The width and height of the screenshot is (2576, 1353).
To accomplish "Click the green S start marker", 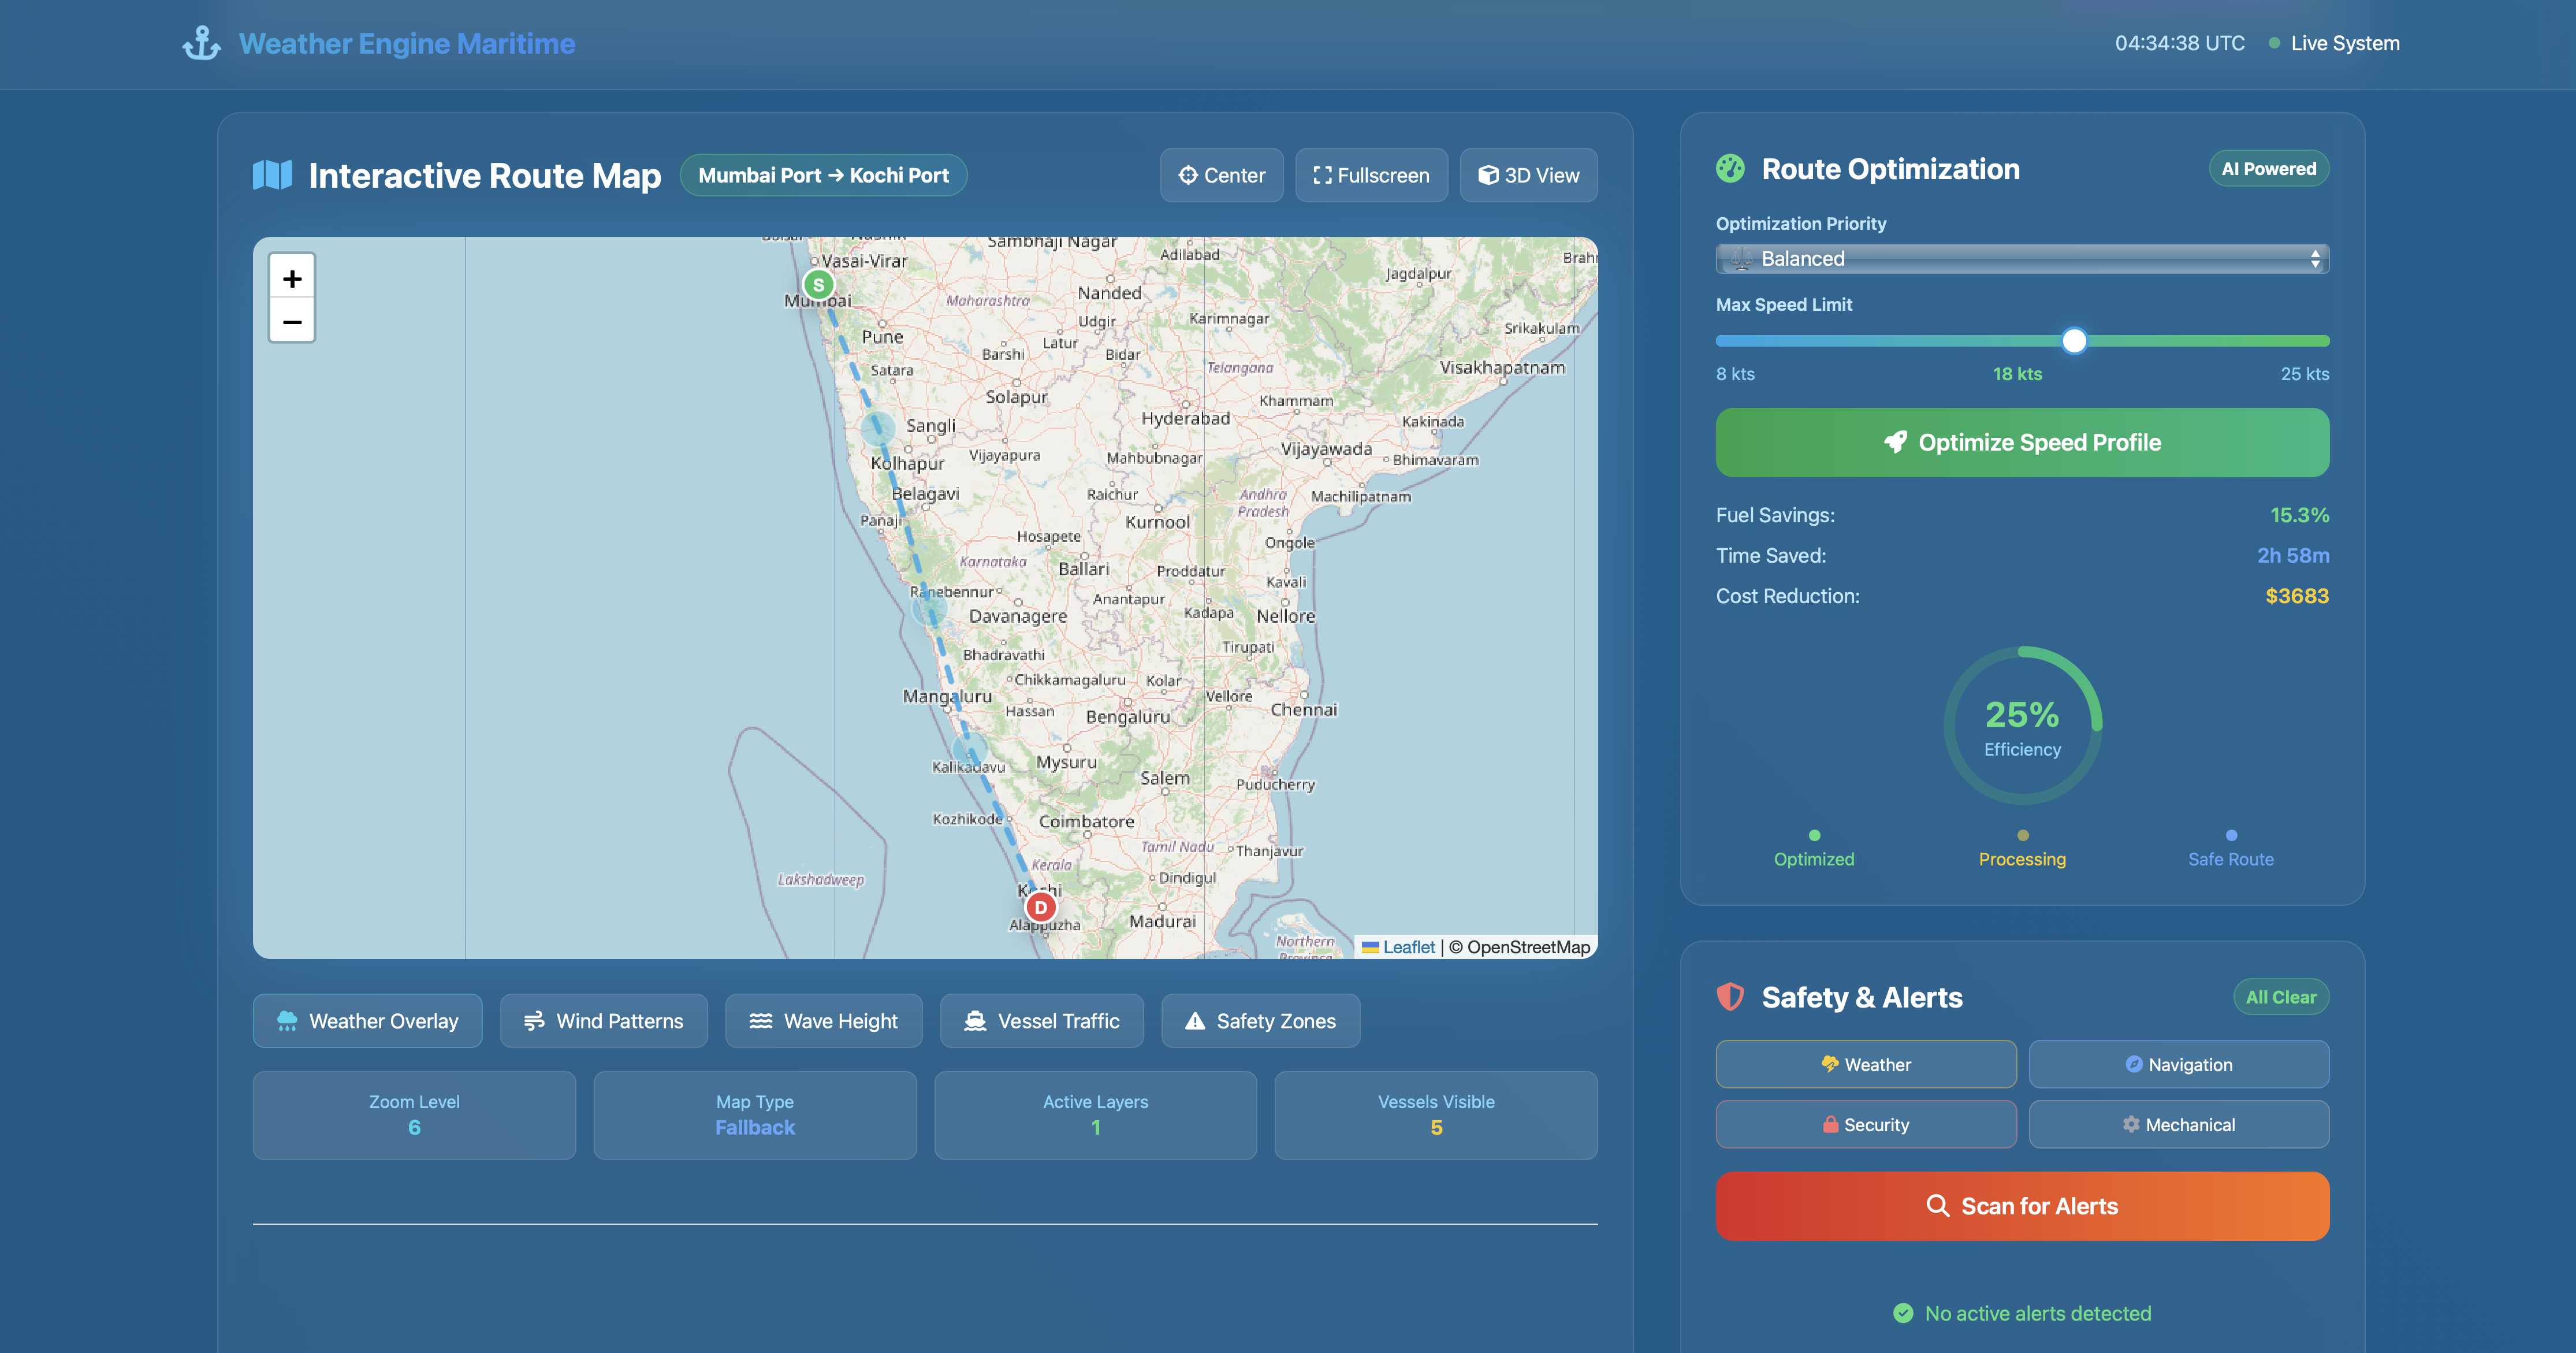I will [x=818, y=285].
